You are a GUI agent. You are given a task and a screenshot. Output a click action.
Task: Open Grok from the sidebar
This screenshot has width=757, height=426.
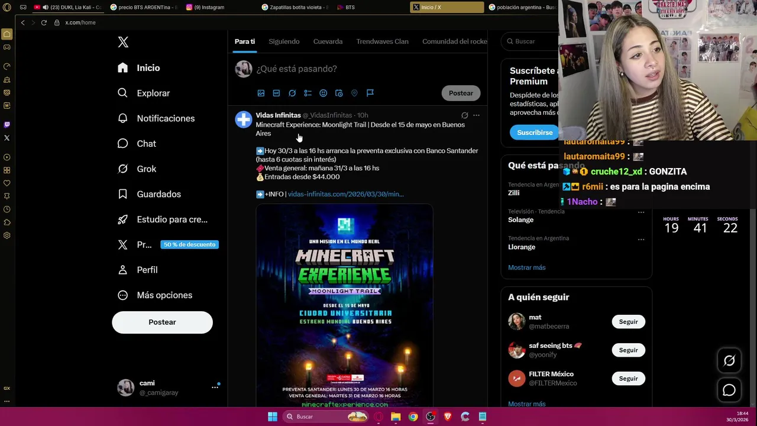click(137, 169)
